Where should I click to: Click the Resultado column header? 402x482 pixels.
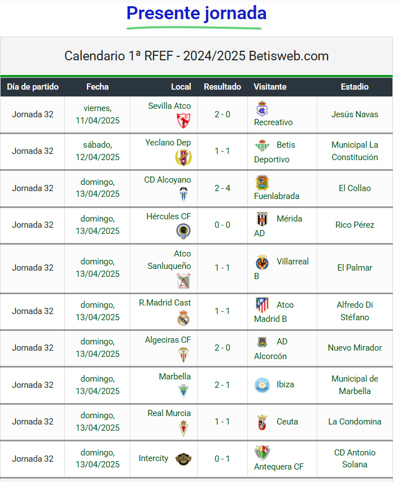click(222, 87)
